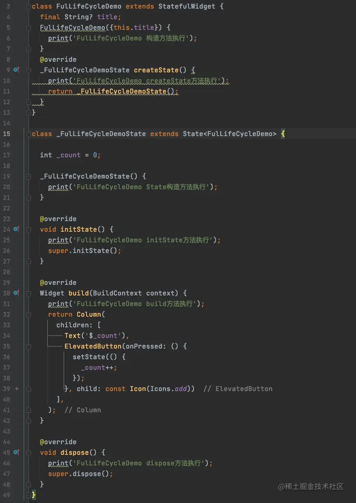Click State<FulLifeCycleDemo> on line 15
The height and width of the screenshot is (503, 356).
click(229, 134)
